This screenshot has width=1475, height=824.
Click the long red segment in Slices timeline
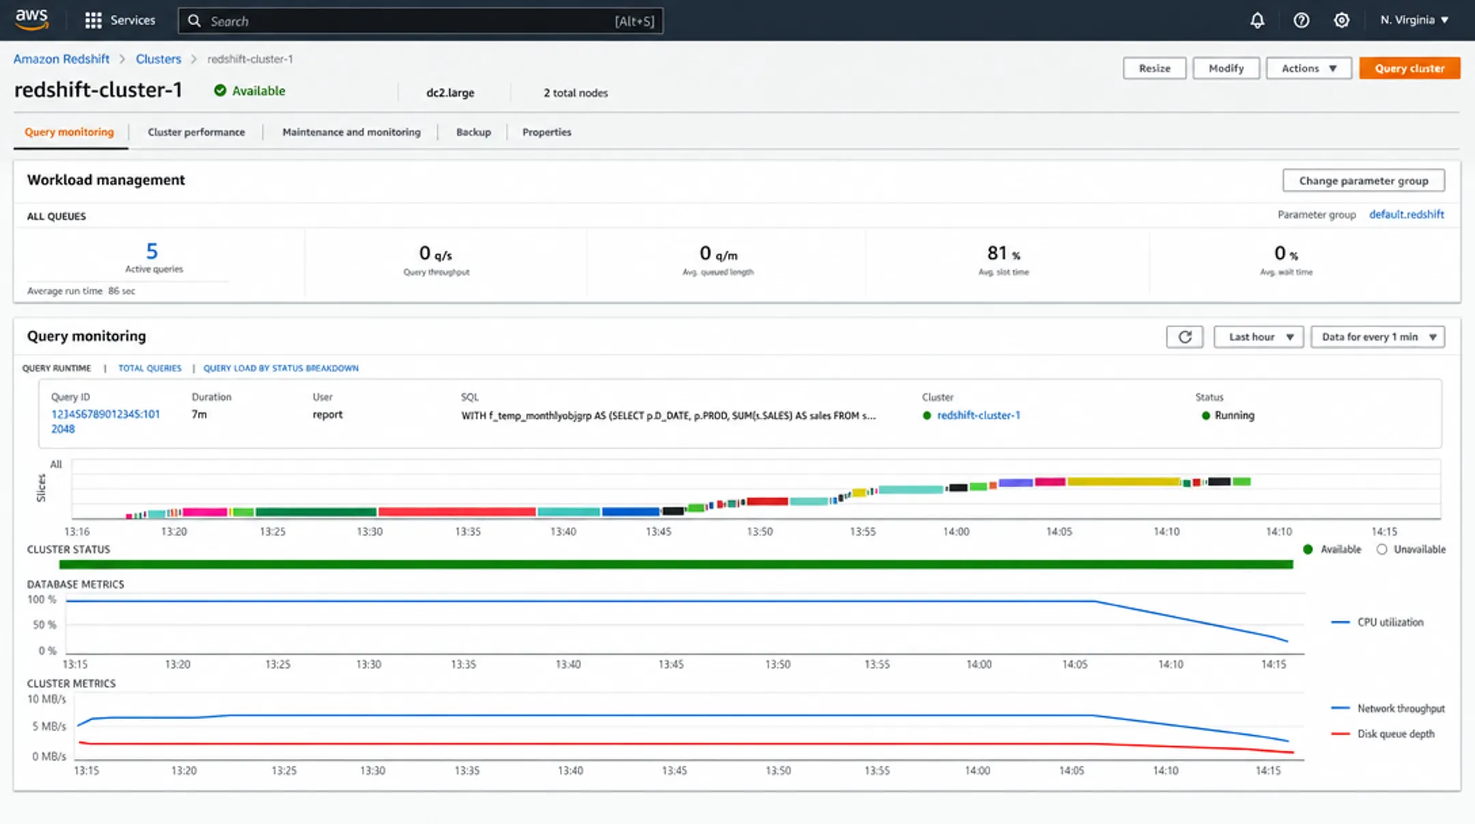(457, 512)
